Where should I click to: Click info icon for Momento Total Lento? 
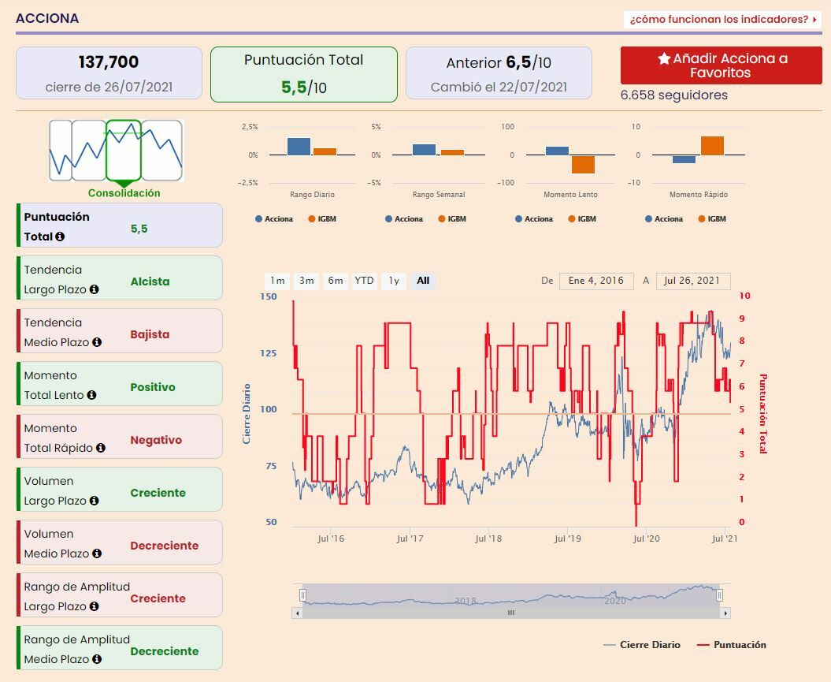(x=91, y=395)
